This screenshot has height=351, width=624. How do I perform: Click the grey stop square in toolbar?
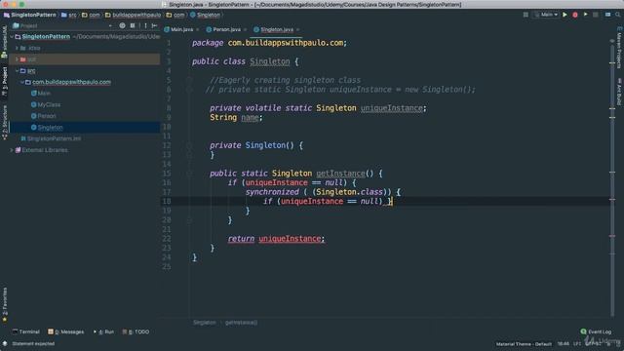coord(596,15)
